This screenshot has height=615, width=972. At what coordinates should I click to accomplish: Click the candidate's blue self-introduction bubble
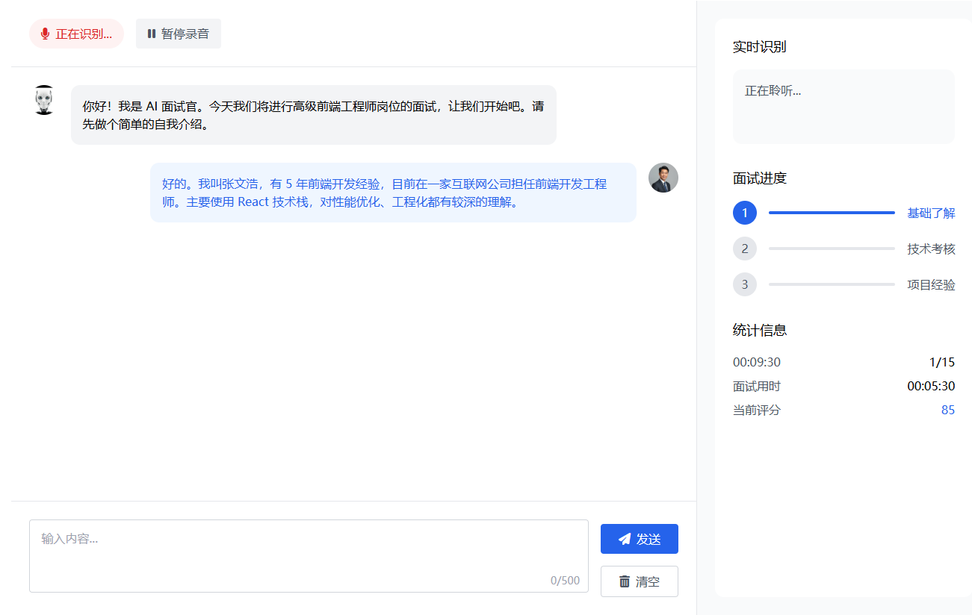pos(393,193)
